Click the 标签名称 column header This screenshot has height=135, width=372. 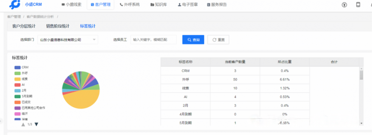pos(185,62)
